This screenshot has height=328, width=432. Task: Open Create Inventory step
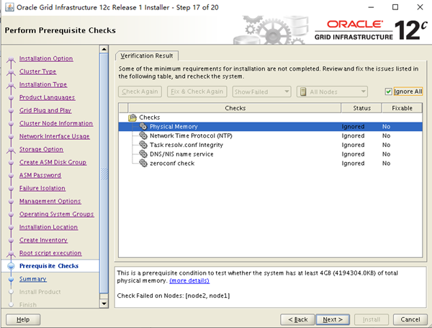43,240
